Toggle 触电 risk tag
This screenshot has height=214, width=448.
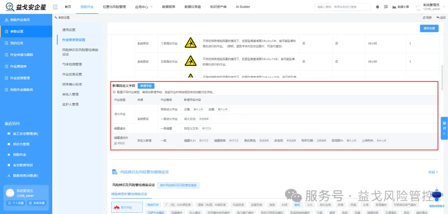click(x=297, y=204)
